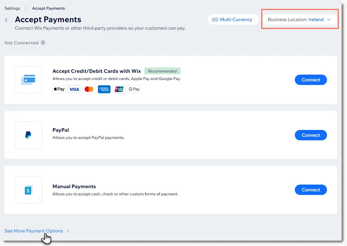
Task: Click the American Express badge
Action: tap(104, 89)
